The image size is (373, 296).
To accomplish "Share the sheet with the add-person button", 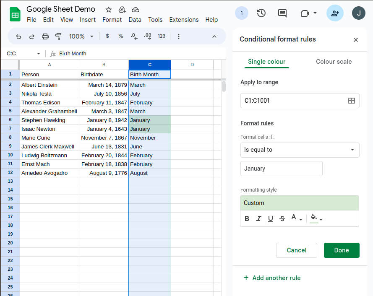I will coord(335,13).
